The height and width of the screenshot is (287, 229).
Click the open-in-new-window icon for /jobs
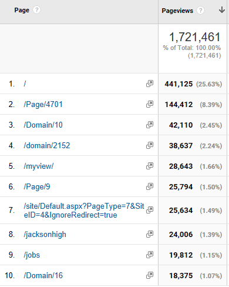[x=150, y=255]
